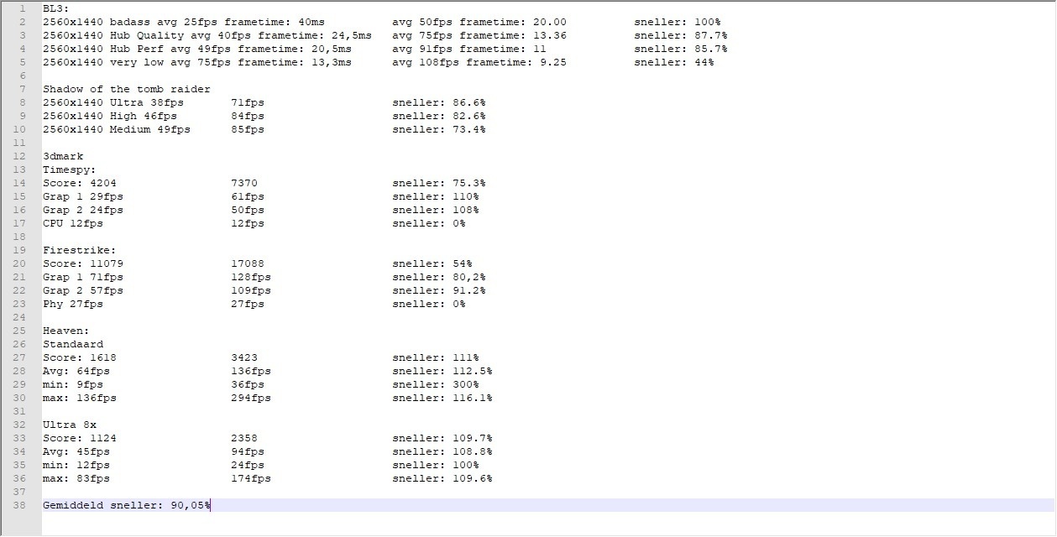Screen dimensions: 1057x537
Task: Click the '3dmark' heading
Action: (63, 156)
